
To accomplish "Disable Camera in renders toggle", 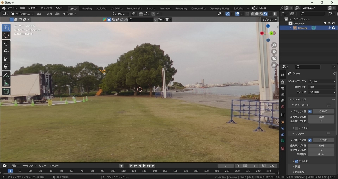I will 333,28.
